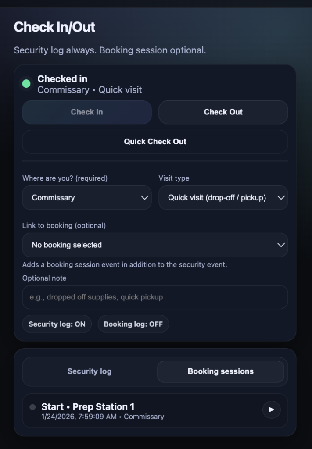
Task: Click the Visit type chevron arrow
Action: (281, 198)
